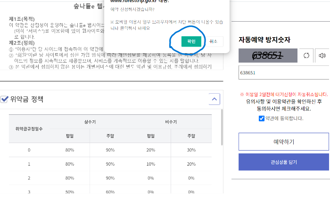Viewport: 330px width, 200px height.
Task: Click the 자동예약 방지숫자 heading
Action: pyautogui.click(x=264, y=40)
